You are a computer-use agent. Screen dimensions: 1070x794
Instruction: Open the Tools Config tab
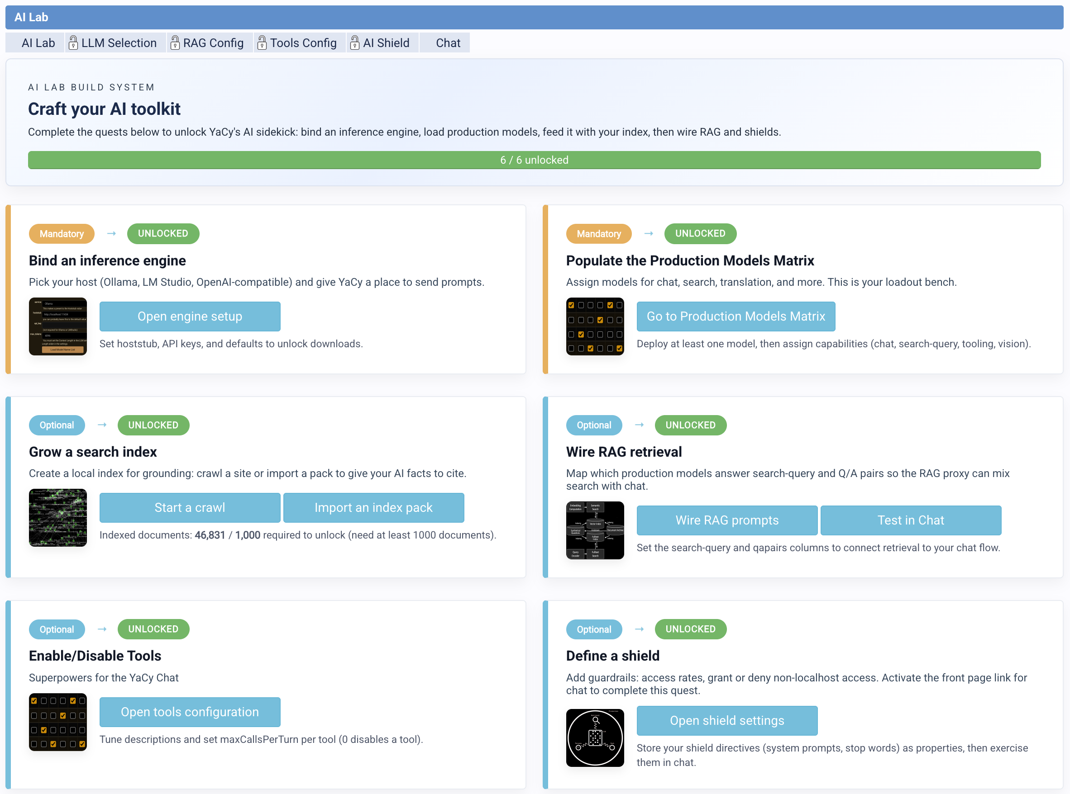[x=303, y=43]
